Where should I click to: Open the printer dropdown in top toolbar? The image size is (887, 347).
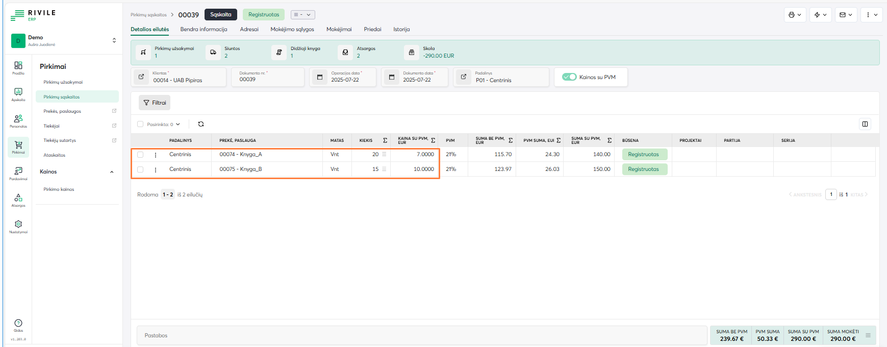pos(795,15)
